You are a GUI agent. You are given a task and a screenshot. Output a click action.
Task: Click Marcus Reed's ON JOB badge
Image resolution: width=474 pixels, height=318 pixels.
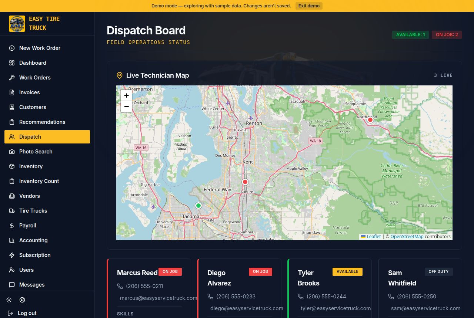point(170,271)
